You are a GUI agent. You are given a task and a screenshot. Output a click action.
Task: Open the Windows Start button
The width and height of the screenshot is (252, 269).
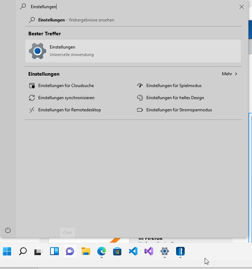tap(7, 251)
